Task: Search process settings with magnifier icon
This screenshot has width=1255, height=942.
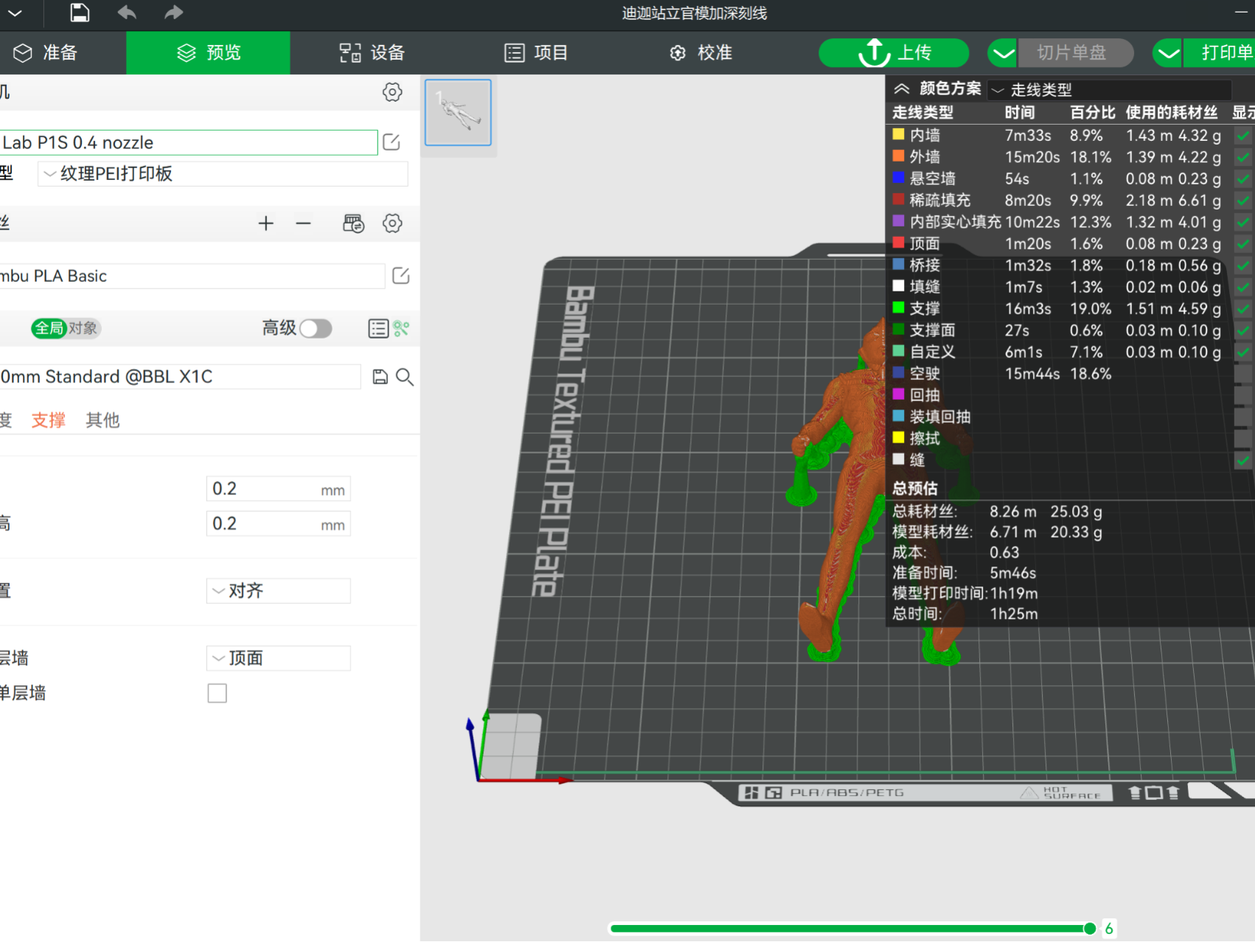Action: click(405, 377)
